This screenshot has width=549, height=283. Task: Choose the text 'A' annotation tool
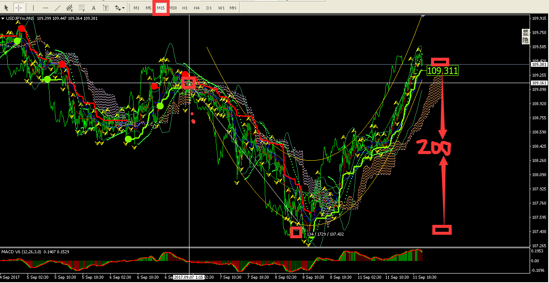click(x=93, y=8)
